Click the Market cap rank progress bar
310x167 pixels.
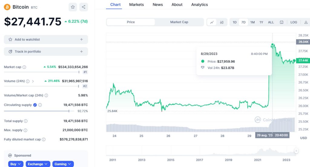point(41,72)
